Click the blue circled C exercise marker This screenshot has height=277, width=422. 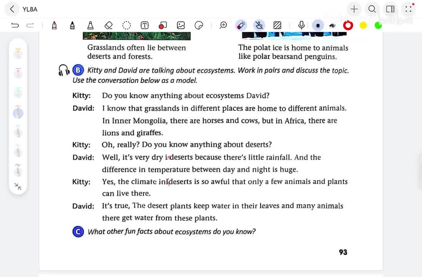(x=78, y=232)
